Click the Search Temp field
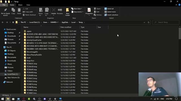 166,22
